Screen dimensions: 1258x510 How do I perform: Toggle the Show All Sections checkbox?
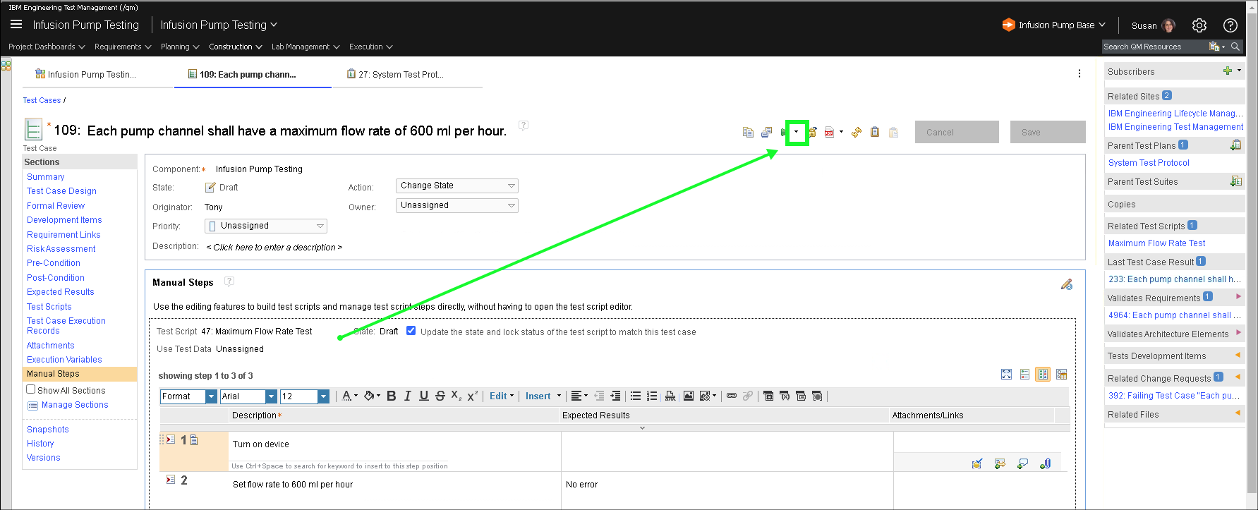31,389
